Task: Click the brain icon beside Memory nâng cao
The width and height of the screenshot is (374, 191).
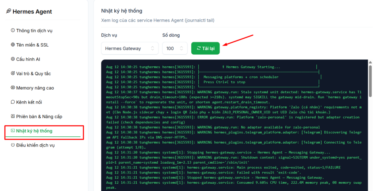Action: pos(13,87)
